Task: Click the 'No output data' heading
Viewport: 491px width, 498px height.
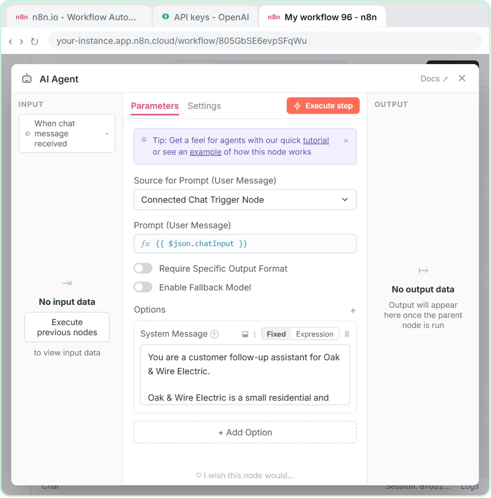Action: pos(423,289)
